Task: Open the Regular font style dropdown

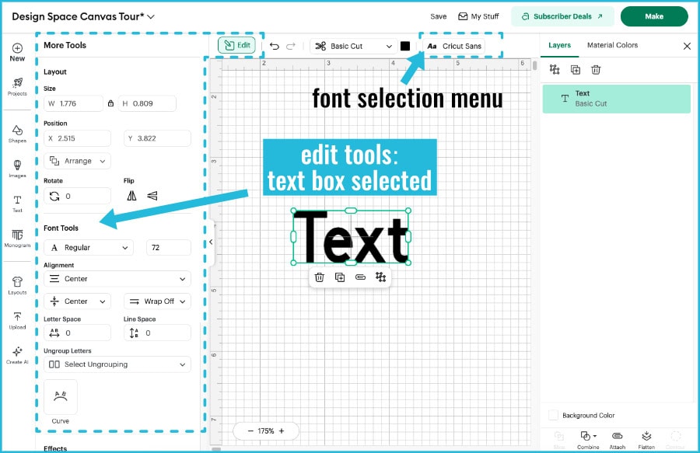Action: [x=89, y=247]
